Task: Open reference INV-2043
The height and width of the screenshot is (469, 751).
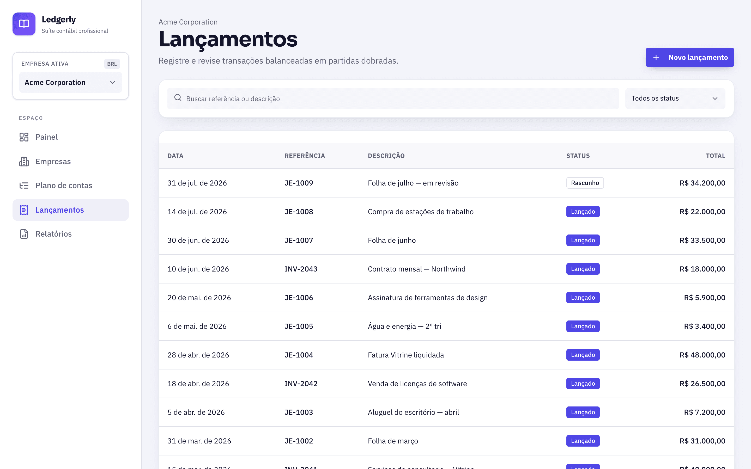Action: 301,269
